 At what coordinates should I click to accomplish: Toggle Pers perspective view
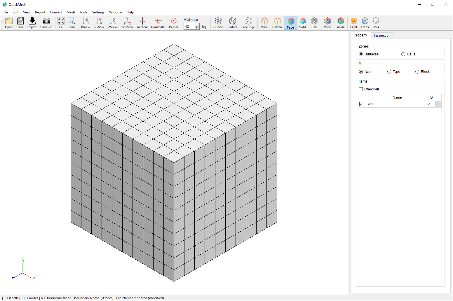click(x=376, y=23)
